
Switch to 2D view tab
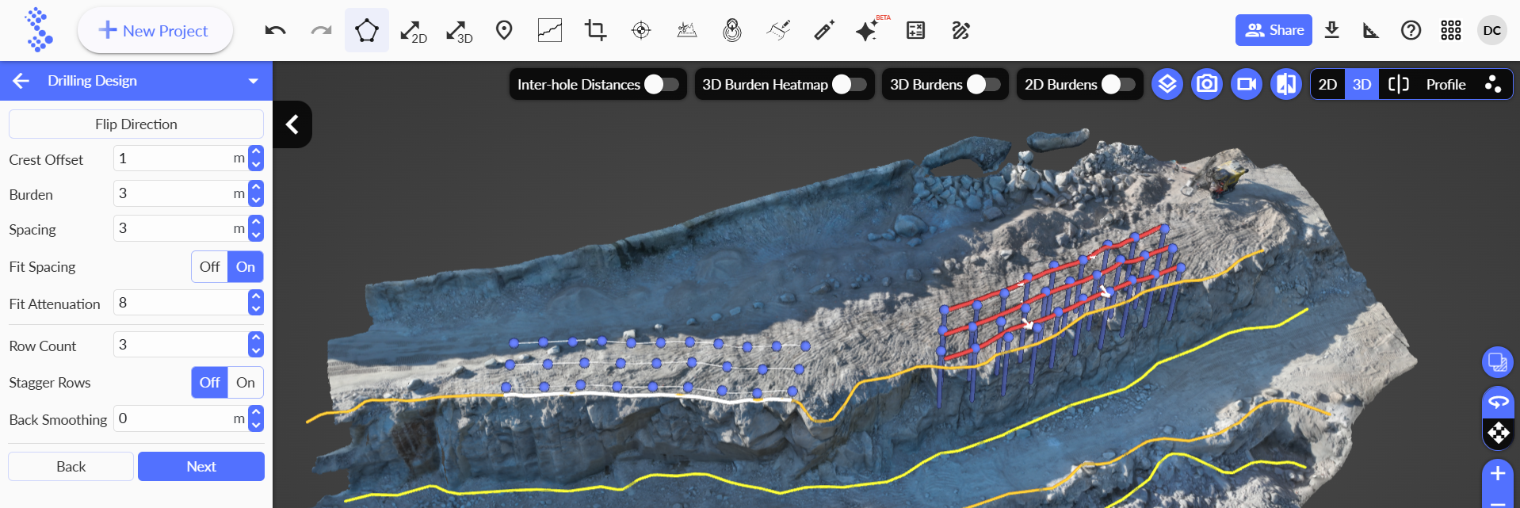click(x=1327, y=85)
